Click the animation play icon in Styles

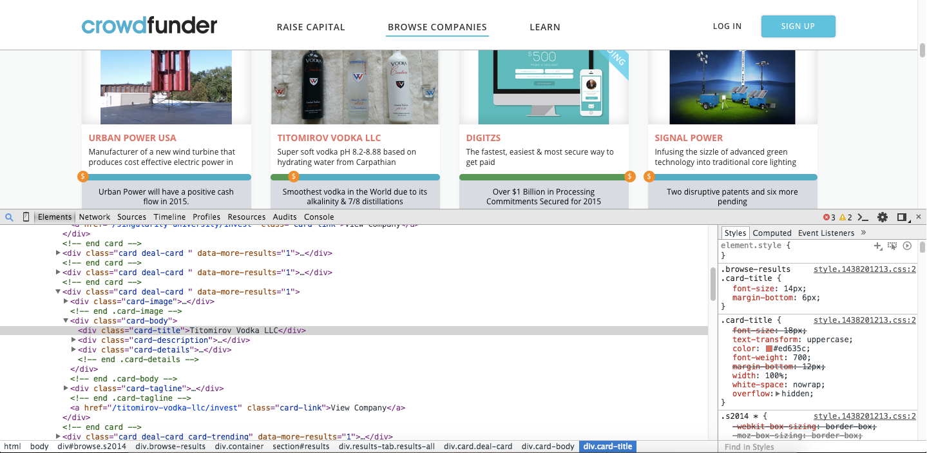[x=907, y=246]
